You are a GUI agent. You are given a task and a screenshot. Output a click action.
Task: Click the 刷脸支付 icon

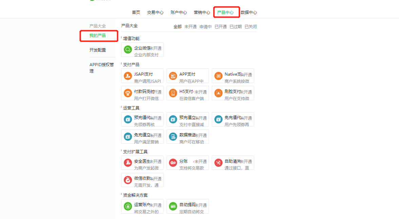pyautogui.click(x=218, y=93)
